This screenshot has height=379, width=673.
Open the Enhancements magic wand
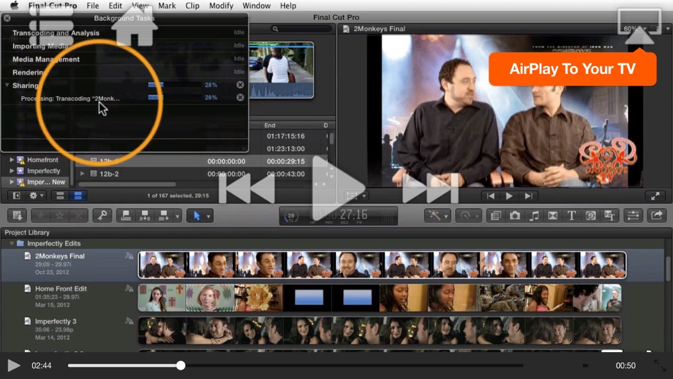coord(434,215)
